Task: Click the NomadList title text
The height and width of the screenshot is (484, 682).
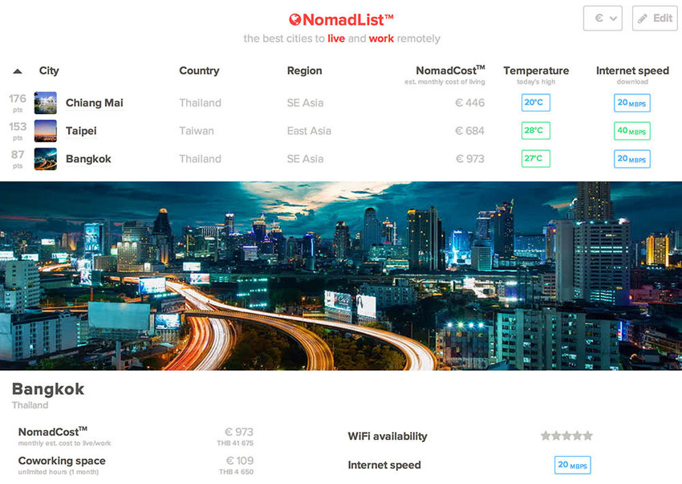Action: pos(348,19)
